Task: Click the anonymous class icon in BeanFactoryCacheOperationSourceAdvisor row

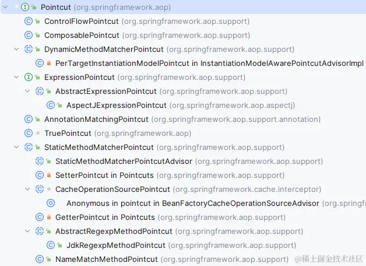Action: coord(51,203)
